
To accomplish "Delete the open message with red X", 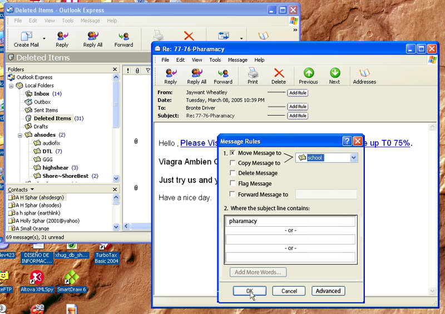I will pyautogui.click(x=279, y=76).
